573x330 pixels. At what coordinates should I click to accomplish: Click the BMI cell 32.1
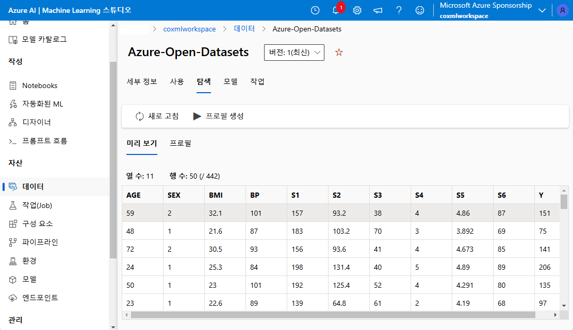(x=225, y=213)
